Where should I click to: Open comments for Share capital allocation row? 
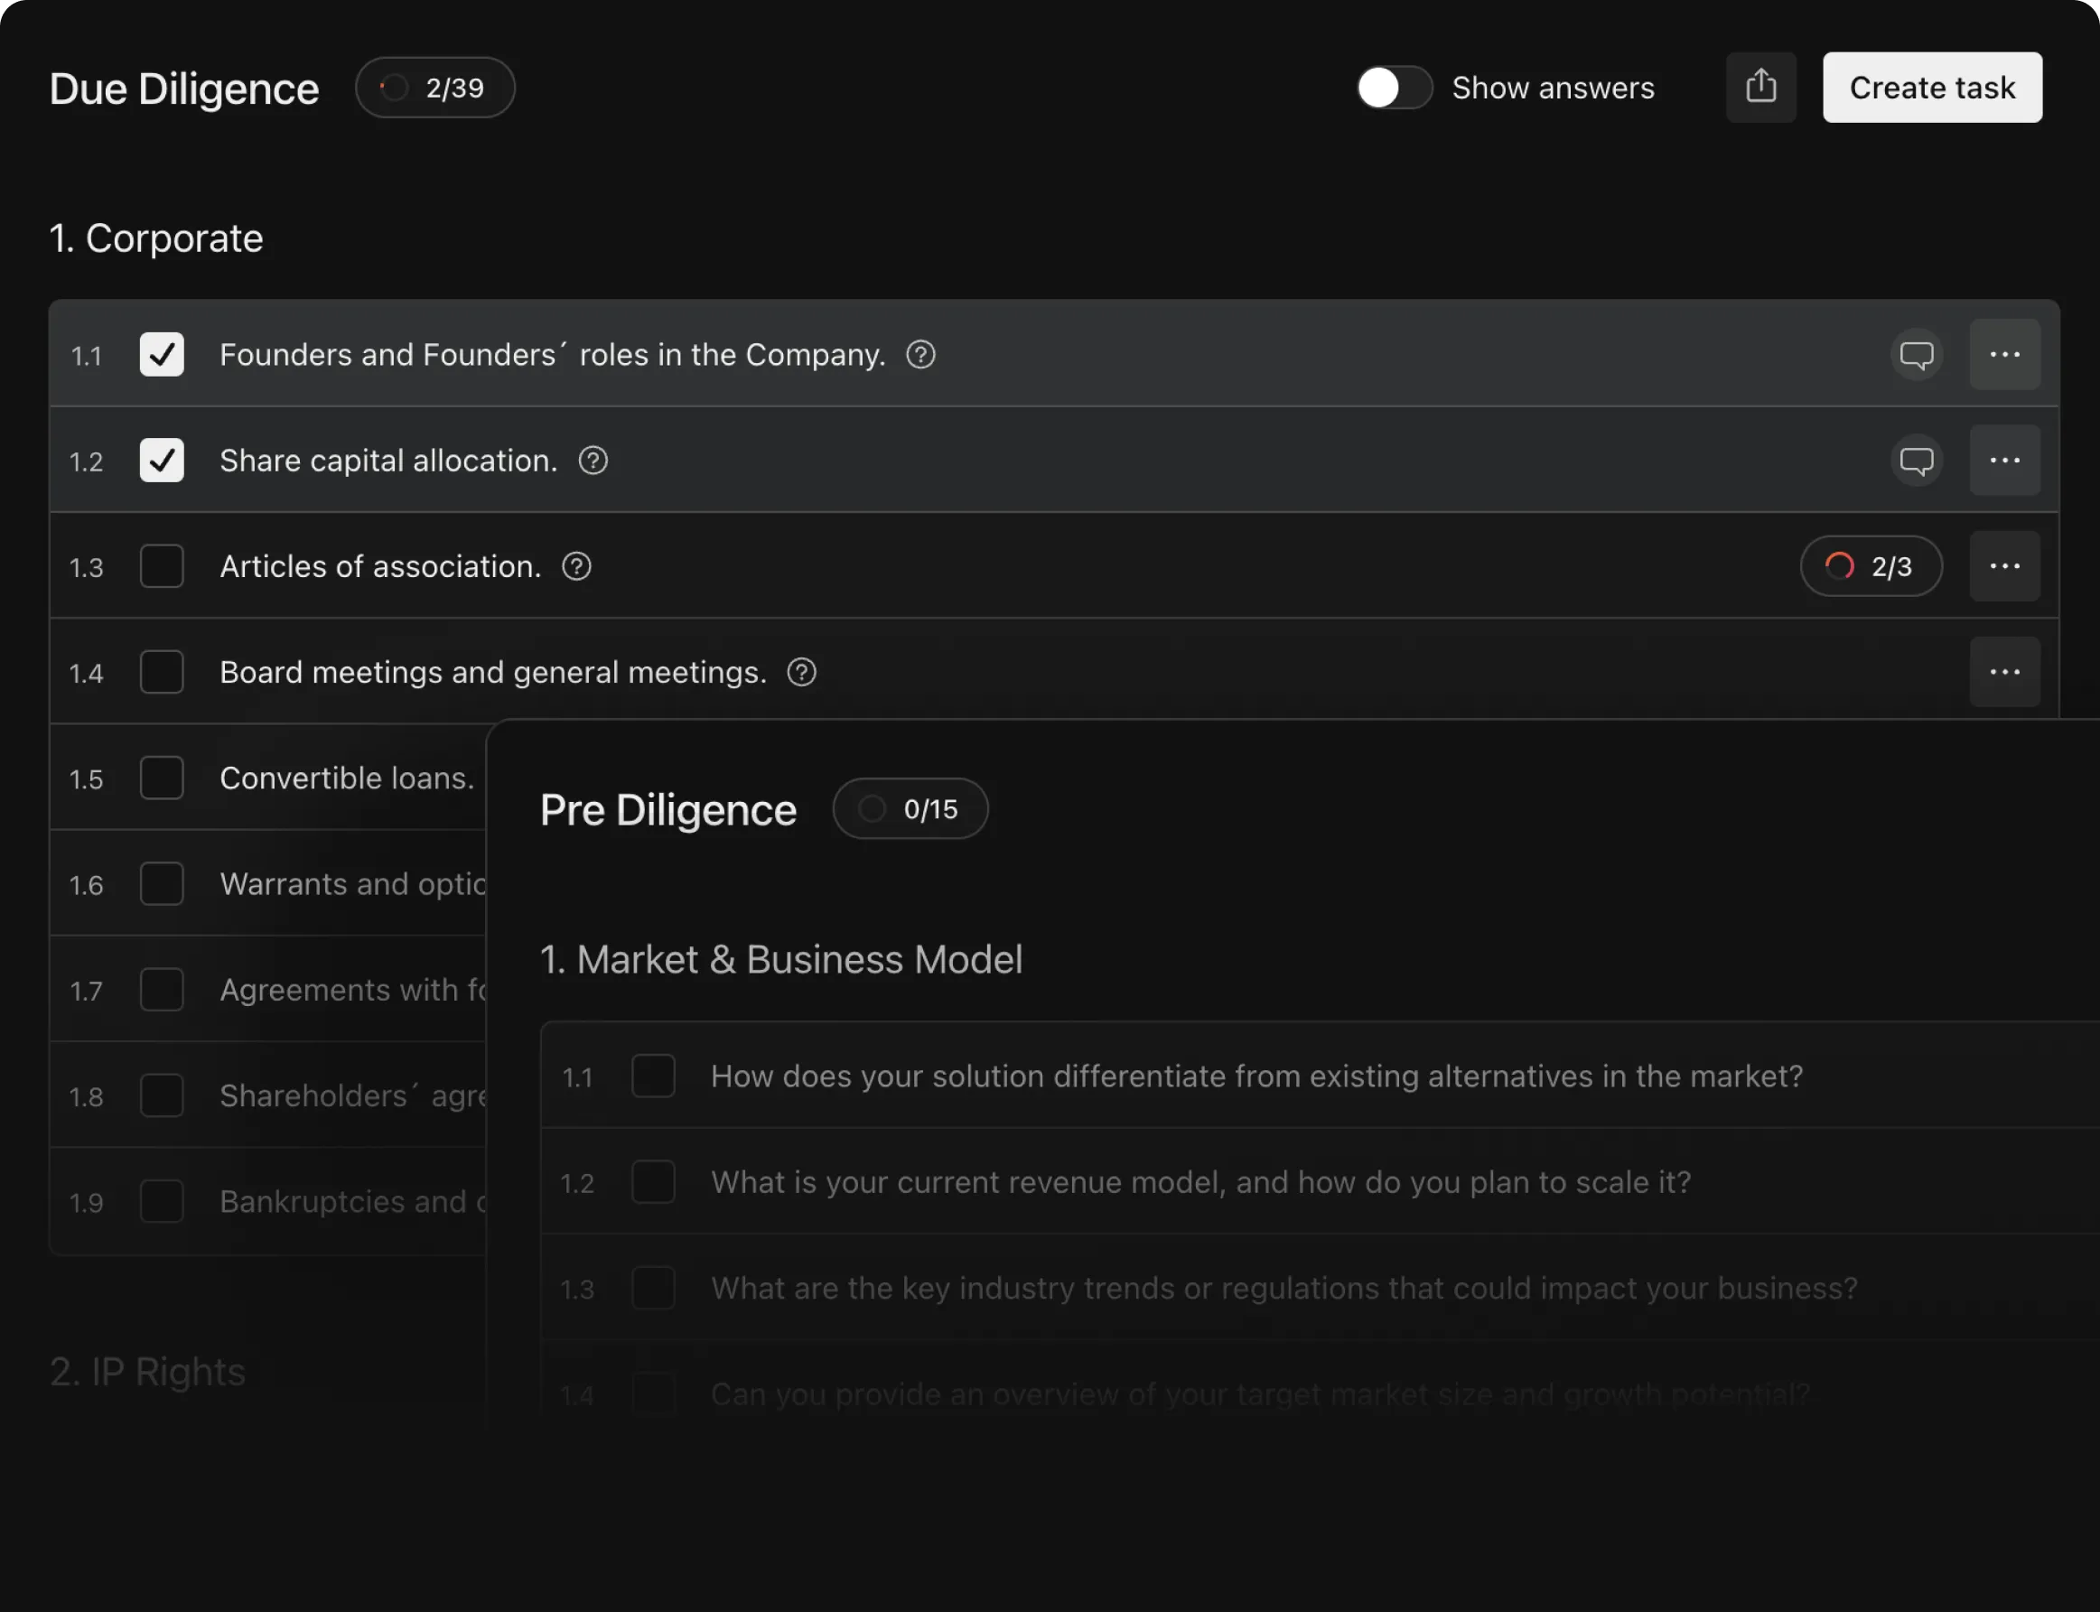(1916, 461)
